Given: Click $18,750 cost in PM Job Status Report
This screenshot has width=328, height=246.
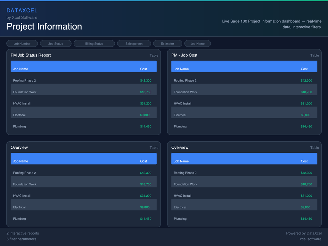Looking at the screenshot, I should [x=146, y=92].
